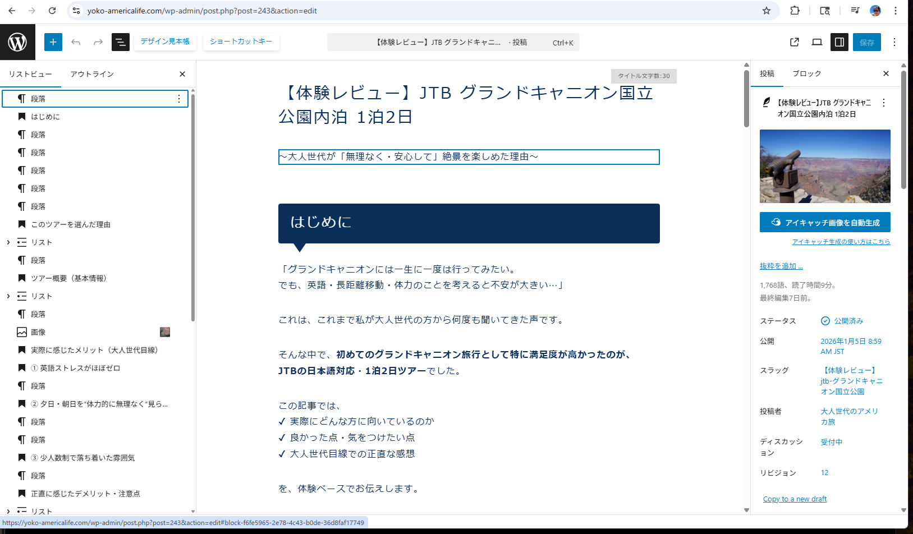
Task: Expand the second リスト block in list view
Action: point(8,296)
